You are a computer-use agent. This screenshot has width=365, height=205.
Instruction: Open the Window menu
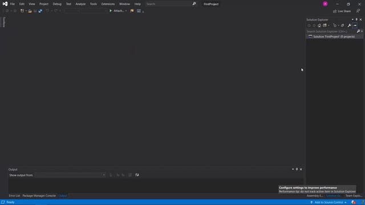(124, 4)
